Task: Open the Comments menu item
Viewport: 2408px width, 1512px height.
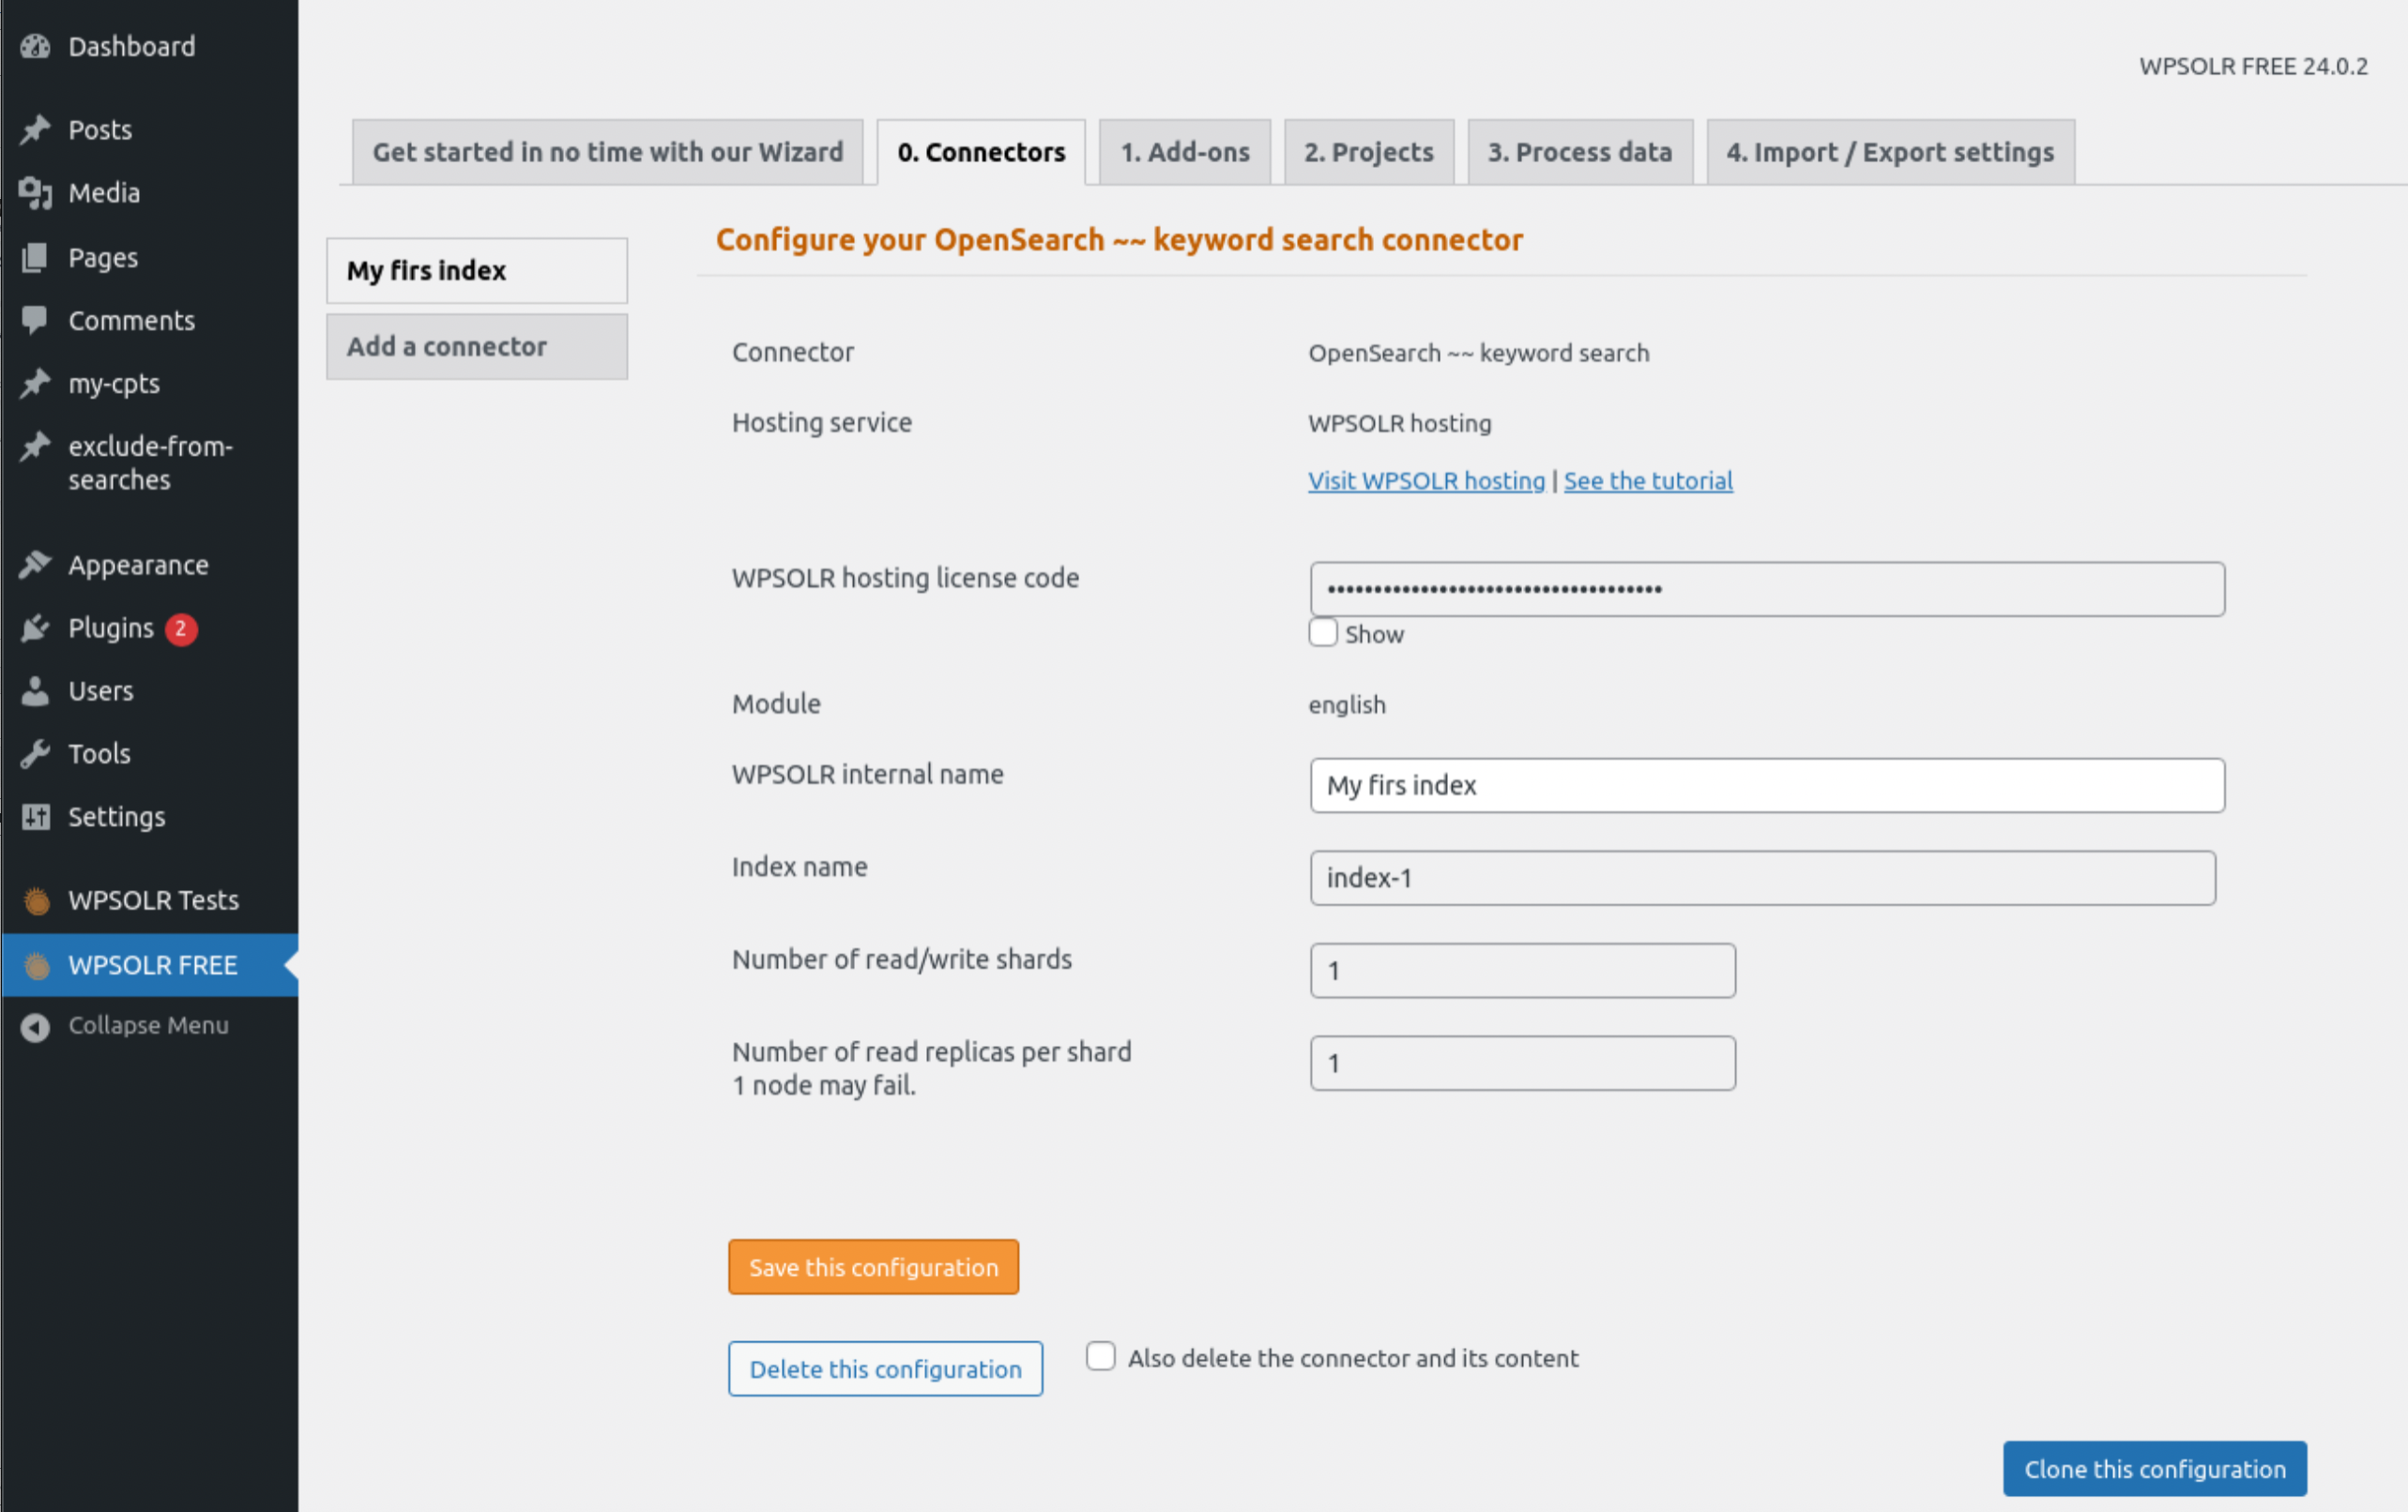Action: tap(150, 321)
